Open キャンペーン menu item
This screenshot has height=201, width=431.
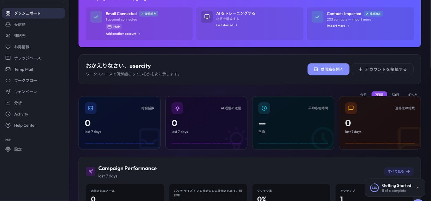pos(34,92)
